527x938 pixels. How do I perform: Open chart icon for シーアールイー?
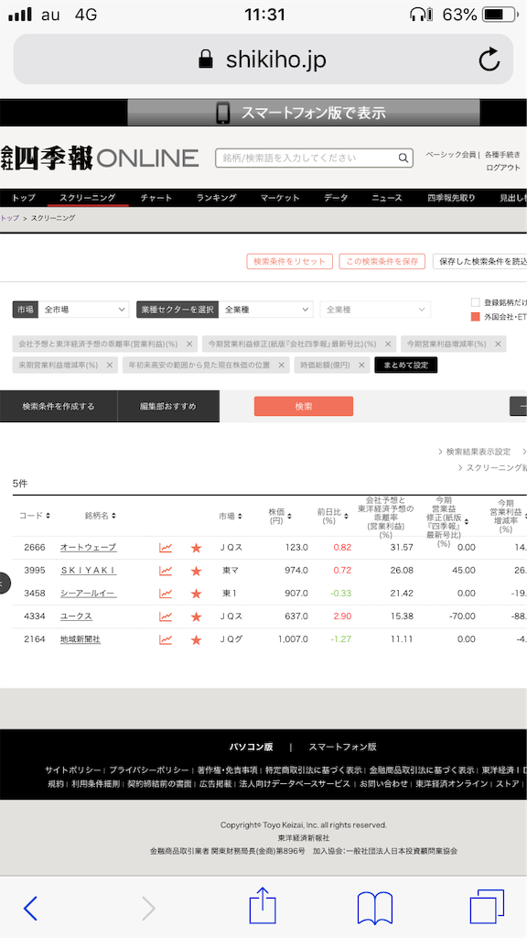coord(166,593)
